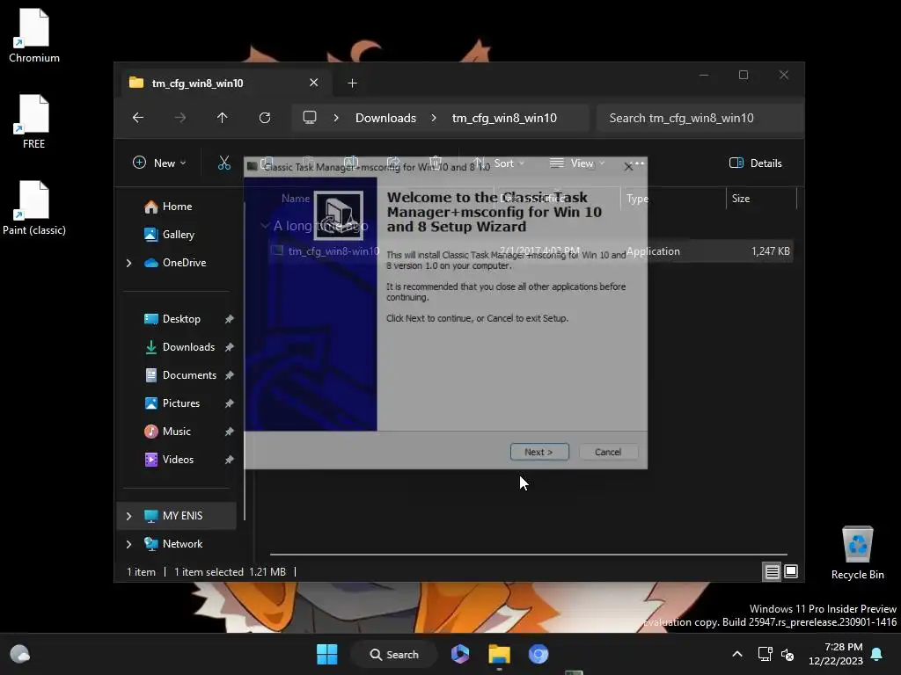Expand the MY ENIS tree node
The width and height of the screenshot is (901, 675).
tap(128, 516)
